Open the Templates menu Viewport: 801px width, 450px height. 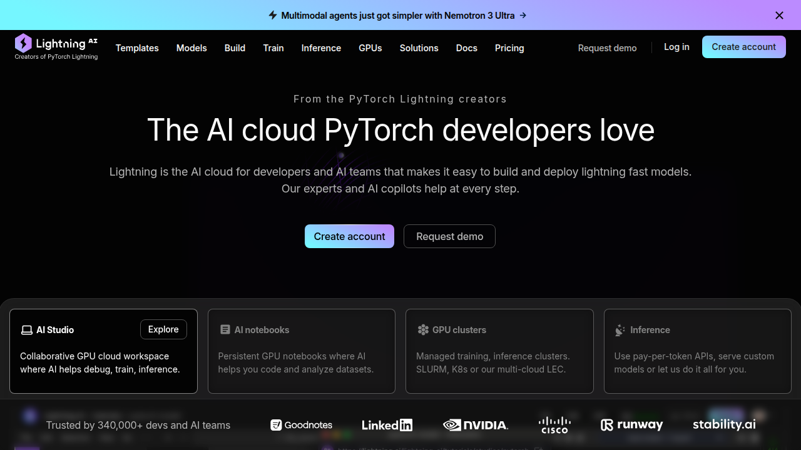click(x=137, y=48)
